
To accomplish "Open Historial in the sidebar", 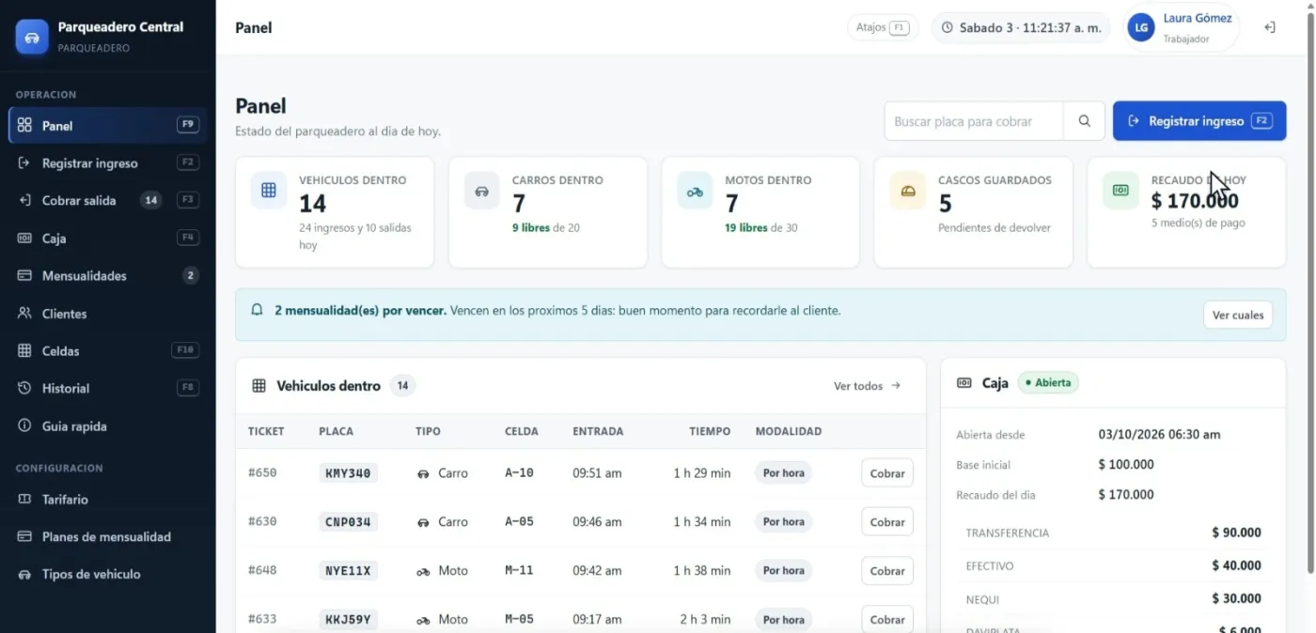I will tap(108, 388).
